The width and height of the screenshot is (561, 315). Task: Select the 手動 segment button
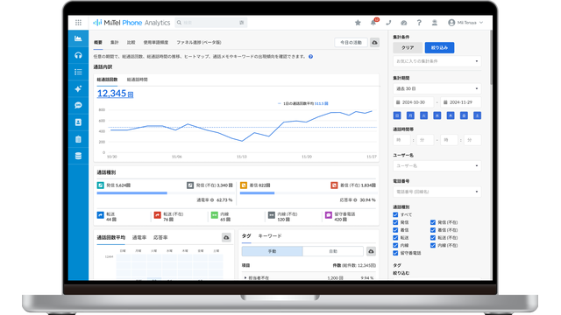(x=273, y=251)
